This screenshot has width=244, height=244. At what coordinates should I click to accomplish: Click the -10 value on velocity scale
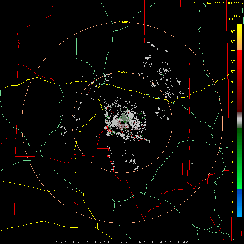point(232,132)
